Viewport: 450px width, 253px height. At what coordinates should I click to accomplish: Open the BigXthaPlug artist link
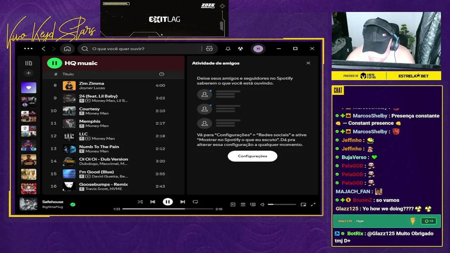[x=52, y=207]
